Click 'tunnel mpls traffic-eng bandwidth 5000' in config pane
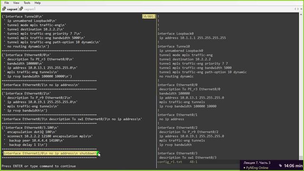This screenshot has height=171, width=304. (195, 67)
